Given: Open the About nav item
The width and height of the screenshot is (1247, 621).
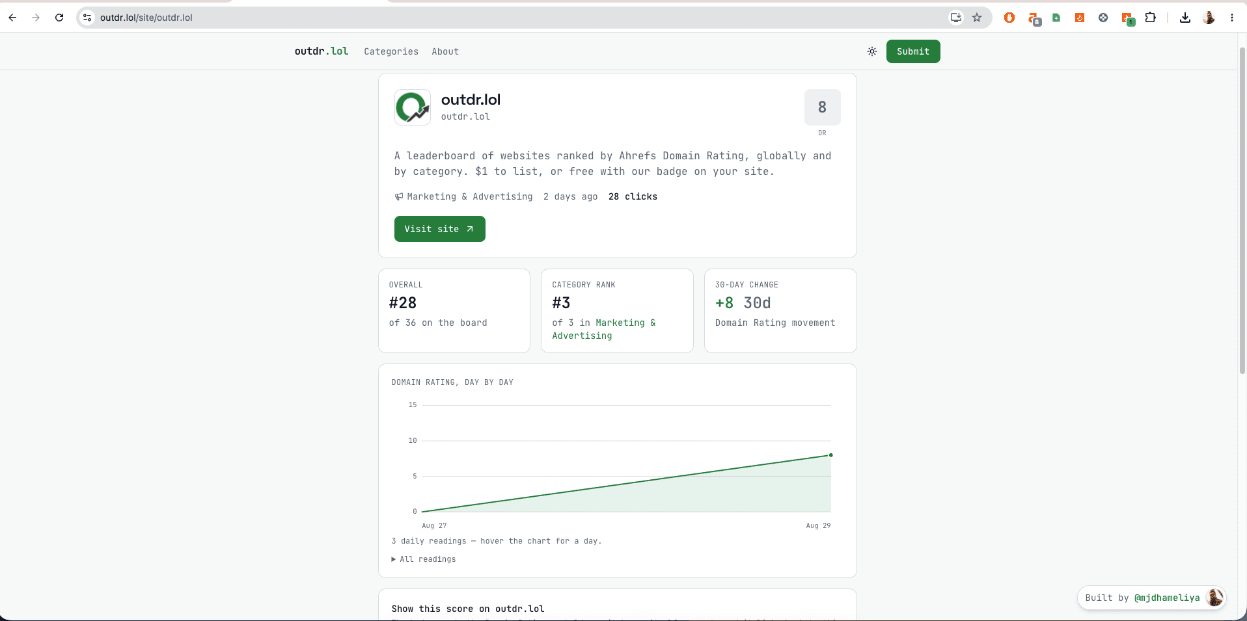Looking at the screenshot, I should (445, 51).
